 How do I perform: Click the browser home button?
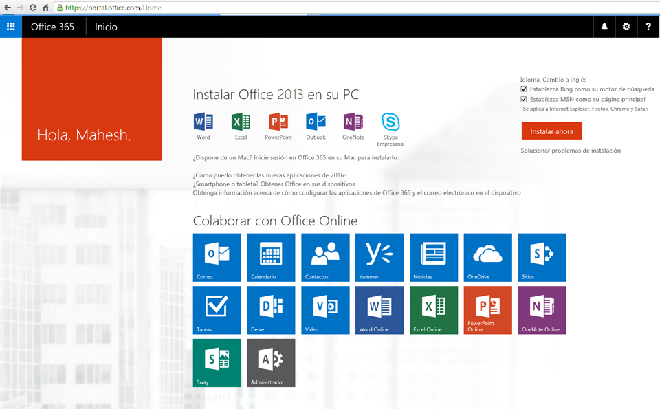pyautogui.click(x=46, y=8)
